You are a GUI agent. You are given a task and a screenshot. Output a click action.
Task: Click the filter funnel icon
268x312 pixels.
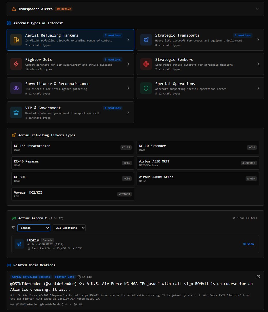[13, 228]
